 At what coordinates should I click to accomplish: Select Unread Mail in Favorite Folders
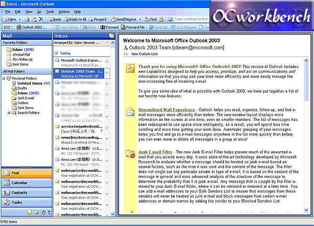click(18, 54)
